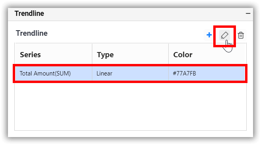Click the Trendline panel header title

click(29, 14)
